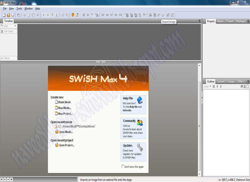The height and width of the screenshot is (182, 250).
Task: Tick the Don't show this again checkbox
Action: [x=123, y=166]
